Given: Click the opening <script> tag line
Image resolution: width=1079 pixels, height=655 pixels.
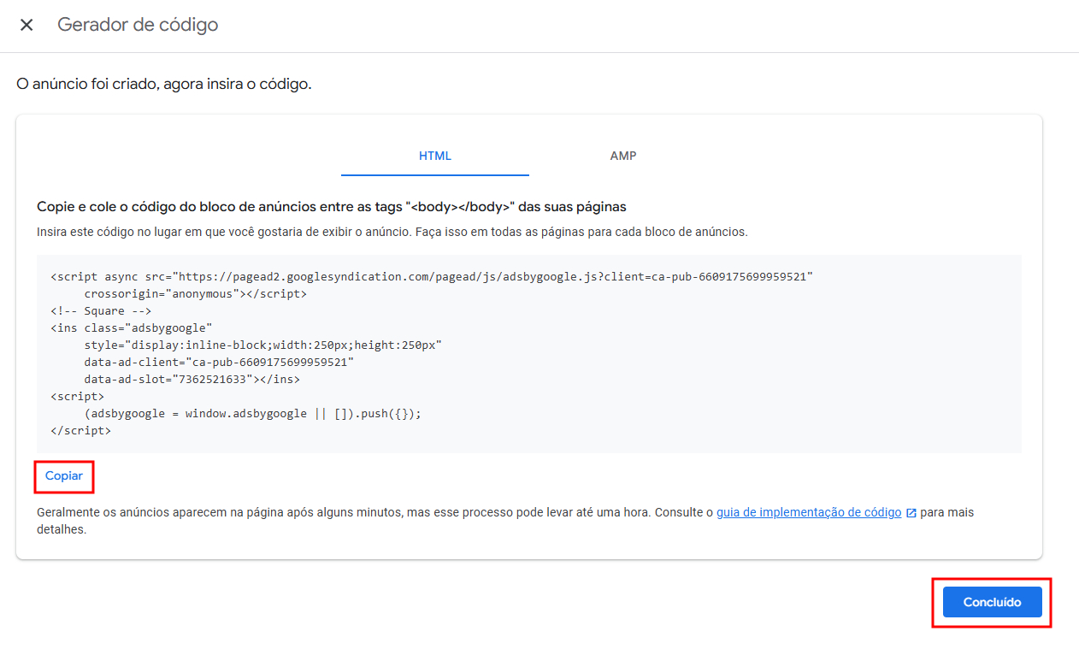Looking at the screenshot, I should tap(77, 397).
